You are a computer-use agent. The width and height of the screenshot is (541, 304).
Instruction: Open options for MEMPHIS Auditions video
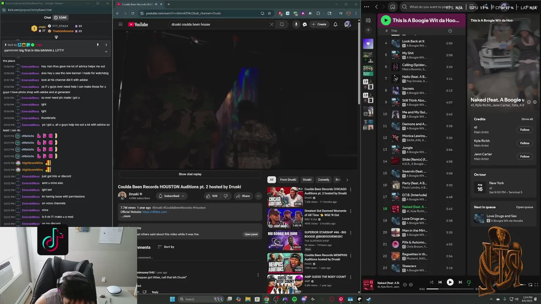(350, 255)
